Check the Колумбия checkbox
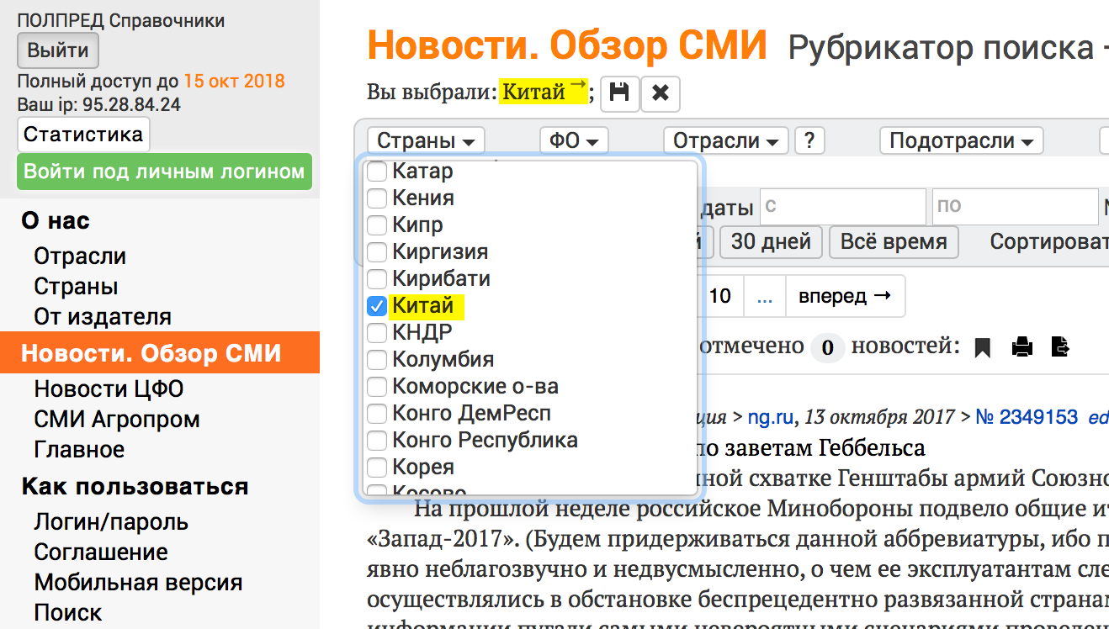Image resolution: width=1109 pixels, height=629 pixels. pos(377,360)
